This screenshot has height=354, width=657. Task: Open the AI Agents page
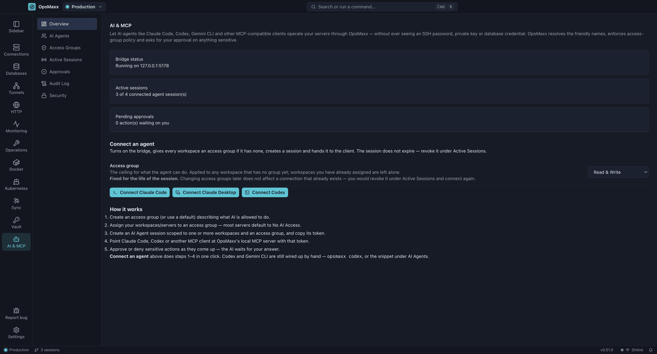67,36
